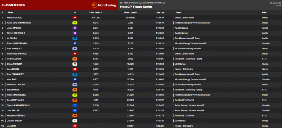Sort by the Last Lap column header
The image size is (282, 128).
click(x=160, y=12)
